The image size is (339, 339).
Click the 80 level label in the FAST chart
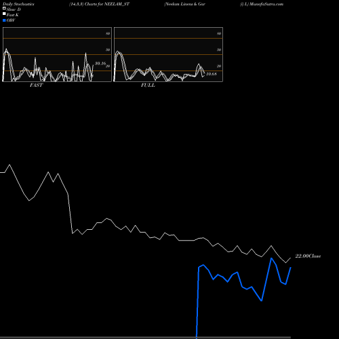[108, 33]
